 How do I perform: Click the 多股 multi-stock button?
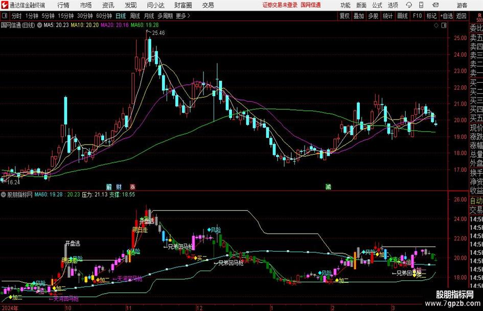(373, 16)
